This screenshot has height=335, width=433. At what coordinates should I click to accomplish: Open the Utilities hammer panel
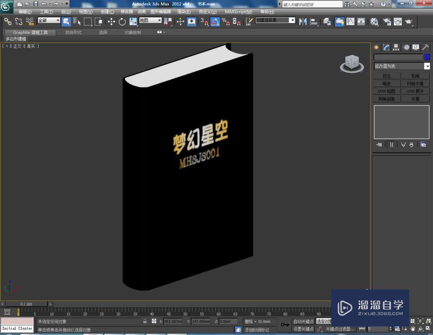coord(426,47)
